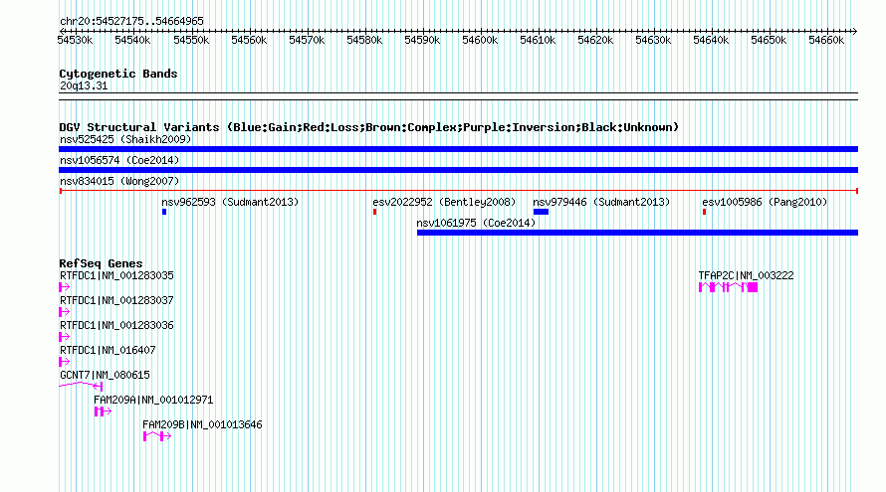Open RTFDC1|NM_001283035 label
The image size is (886, 492).
point(116,275)
